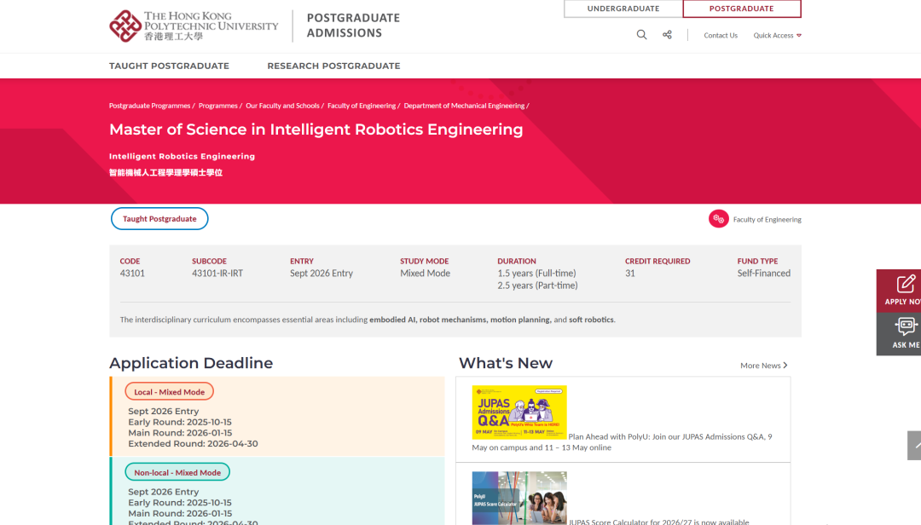Image resolution: width=921 pixels, height=525 pixels.
Task: Open the JUPAS Admissions Q&A thumbnail
Action: tap(519, 412)
